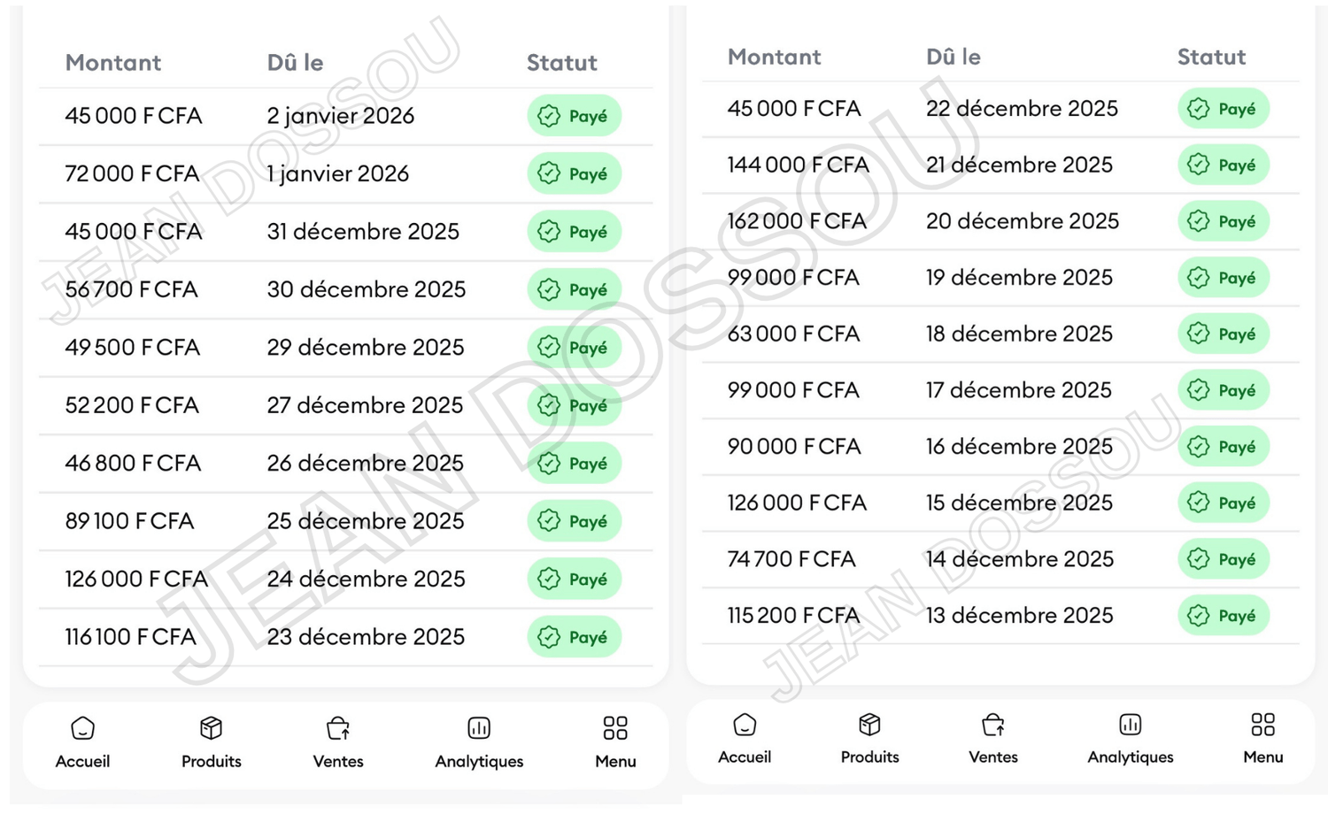Tap Ventes basket icon in left panel
1328x814 pixels.
click(x=338, y=728)
